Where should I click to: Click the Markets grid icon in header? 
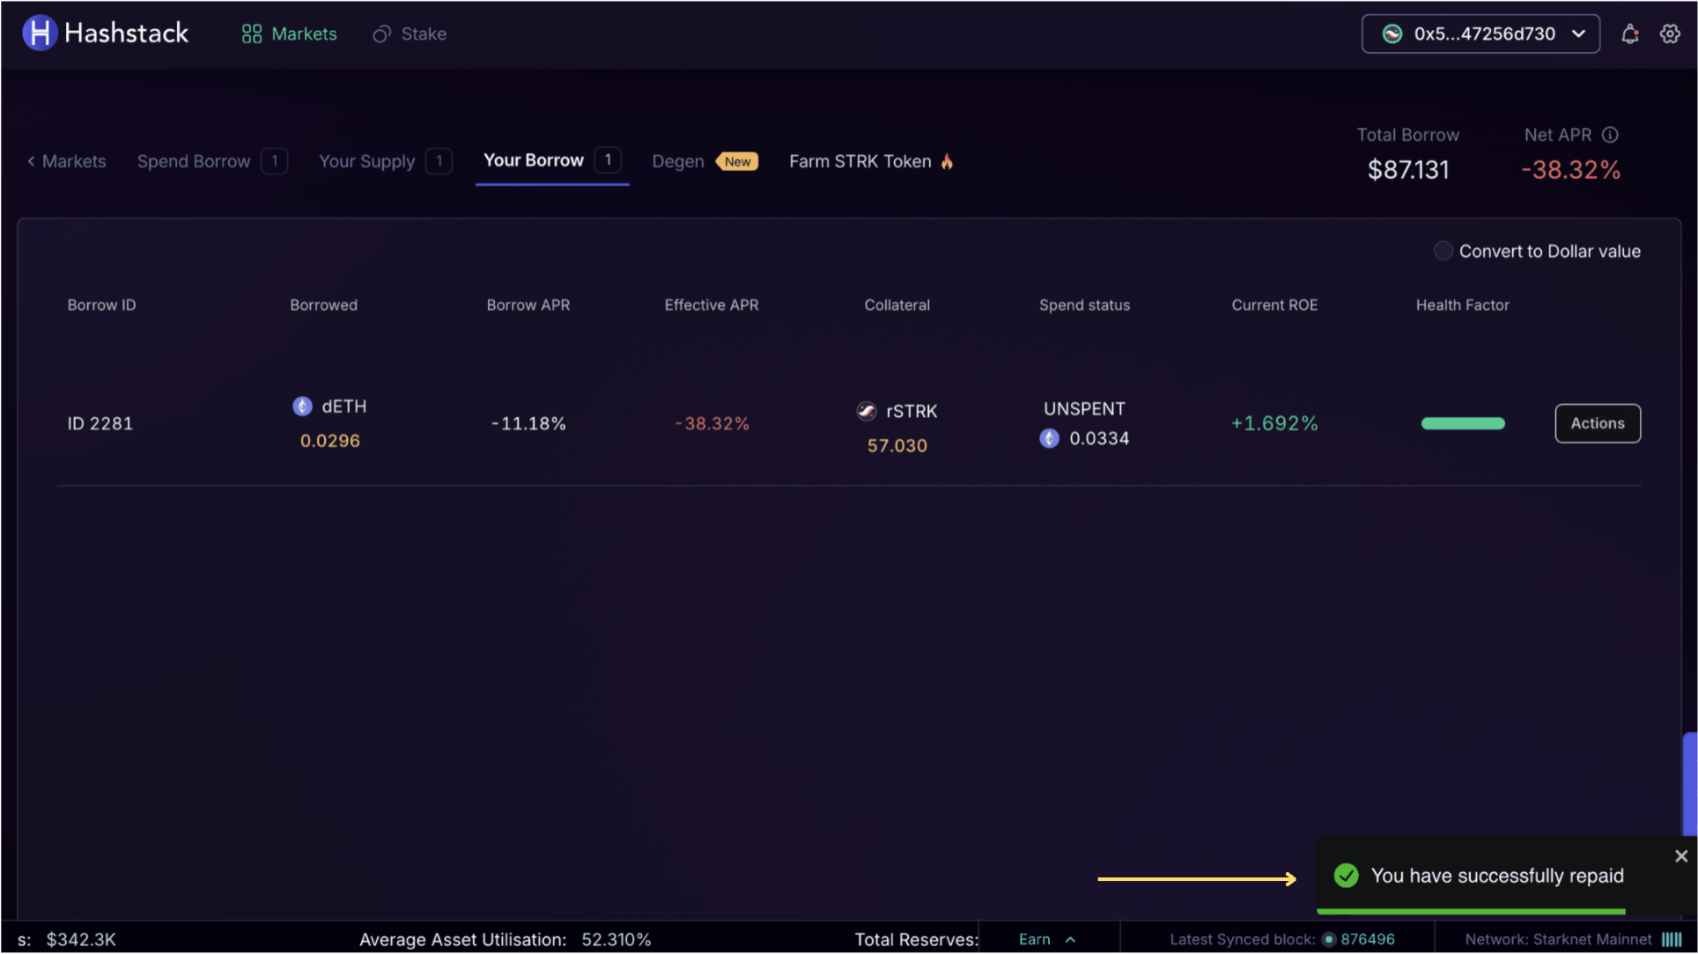252,34
